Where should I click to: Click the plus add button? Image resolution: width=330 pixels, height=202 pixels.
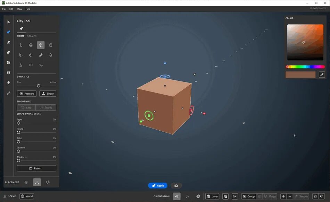click(x=283, y=196)
